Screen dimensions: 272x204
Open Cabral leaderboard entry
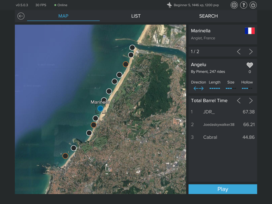click(x=223, y=137)
